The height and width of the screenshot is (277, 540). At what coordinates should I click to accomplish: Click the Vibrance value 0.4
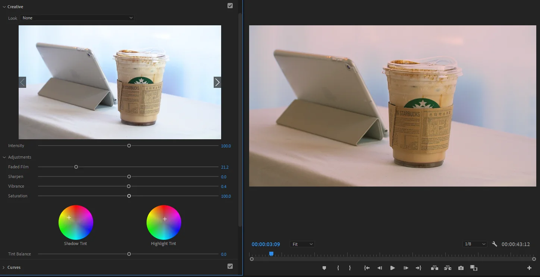224,187
